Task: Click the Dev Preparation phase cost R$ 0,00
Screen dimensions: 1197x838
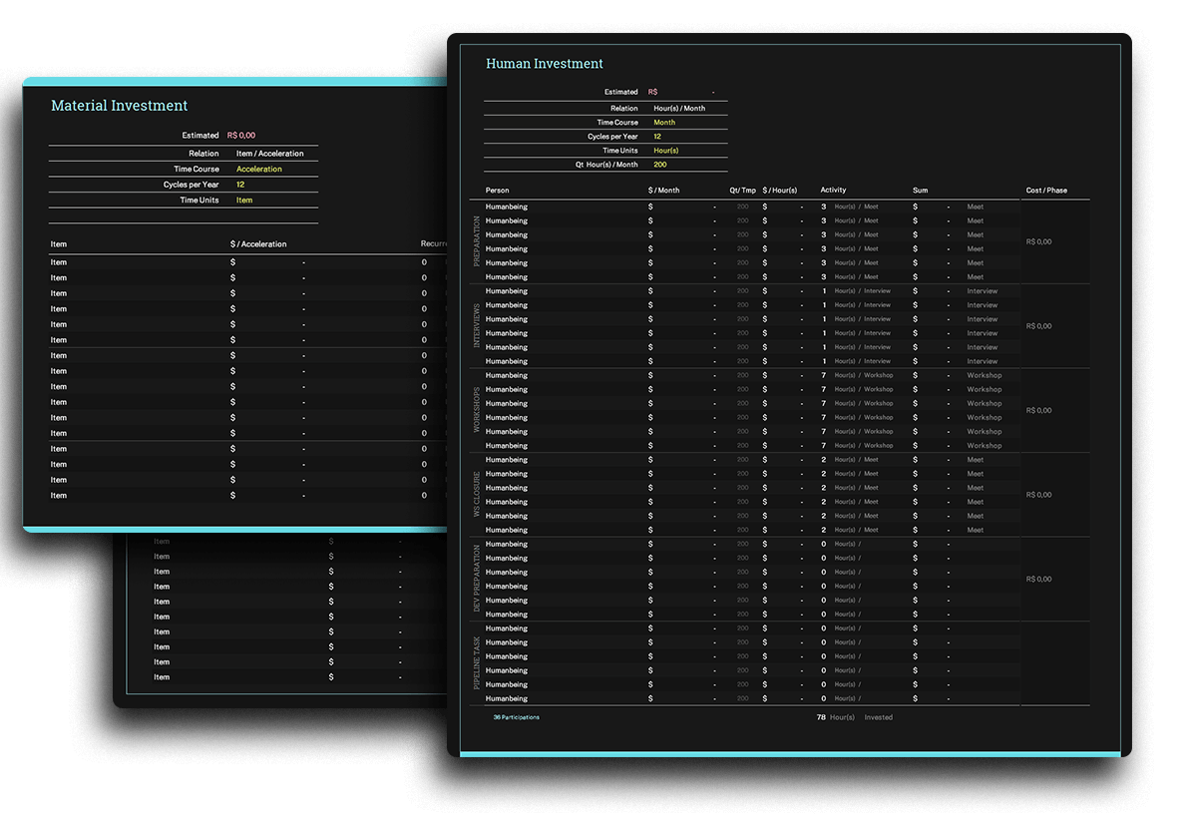Action: 1038,579
